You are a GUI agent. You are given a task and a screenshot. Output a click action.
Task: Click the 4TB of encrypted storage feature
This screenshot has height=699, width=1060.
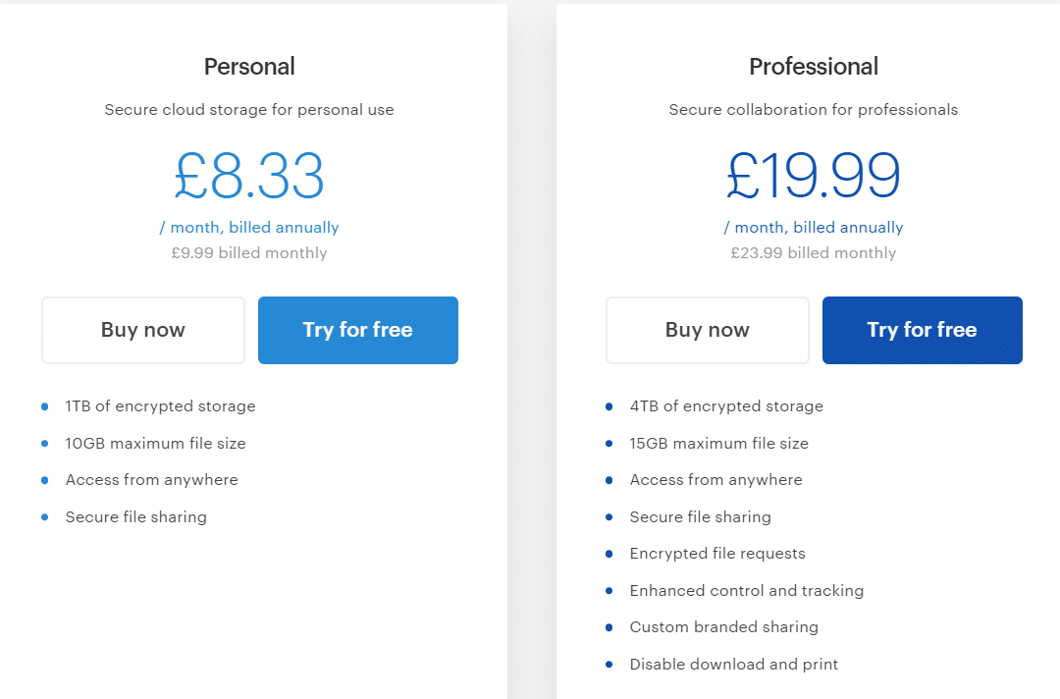[726, 406]
